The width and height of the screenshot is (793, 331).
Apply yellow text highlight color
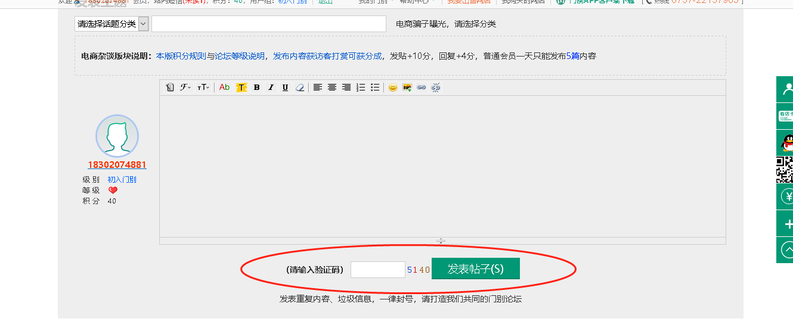[241, 88]
